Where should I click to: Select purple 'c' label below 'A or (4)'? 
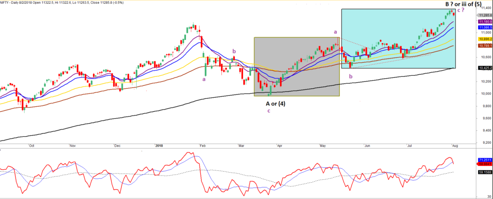[269, 110]
